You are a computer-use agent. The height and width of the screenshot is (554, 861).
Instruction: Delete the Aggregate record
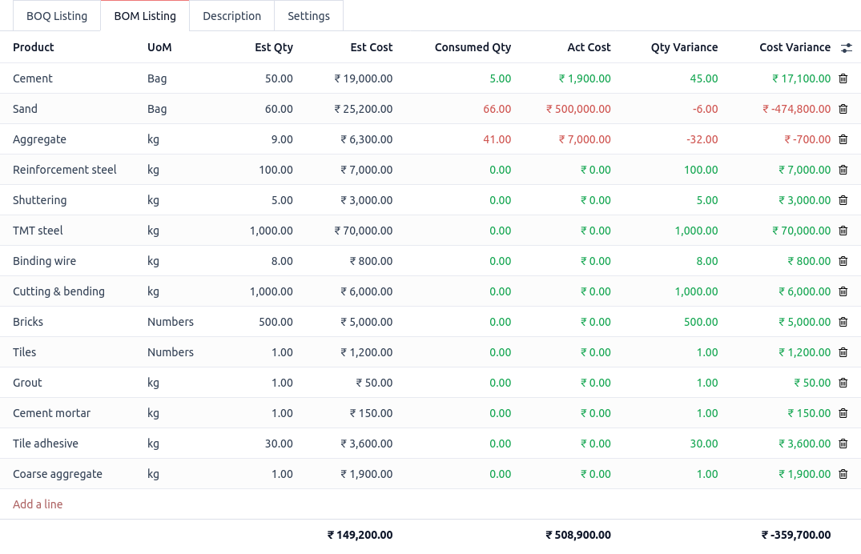point(843,139)
